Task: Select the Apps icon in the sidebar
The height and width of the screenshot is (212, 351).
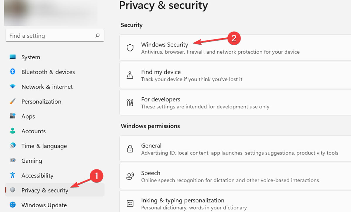Action: [x=12, y=116]
